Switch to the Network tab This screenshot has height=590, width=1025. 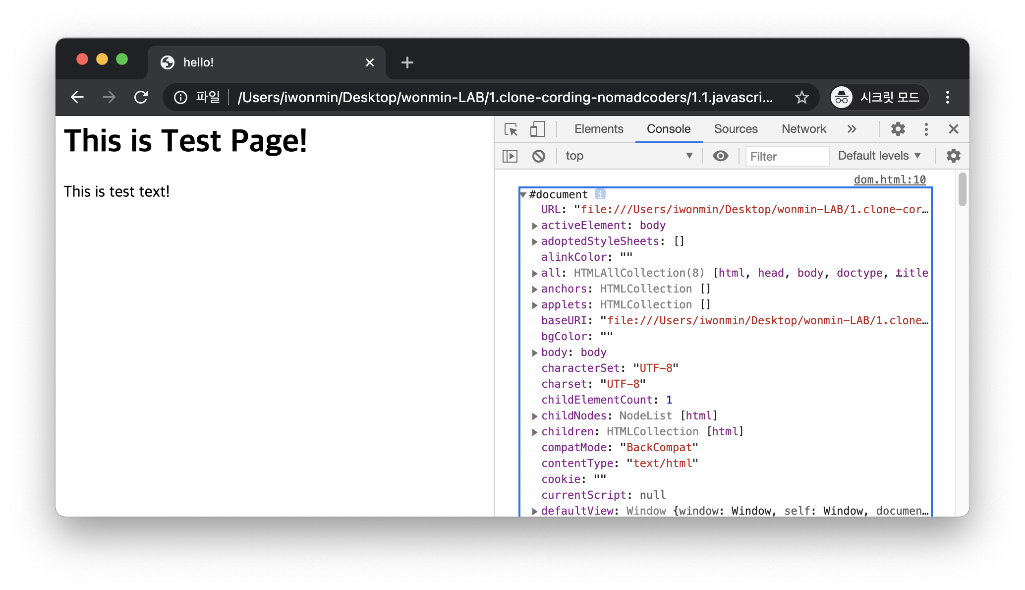(x=803, y=129)
